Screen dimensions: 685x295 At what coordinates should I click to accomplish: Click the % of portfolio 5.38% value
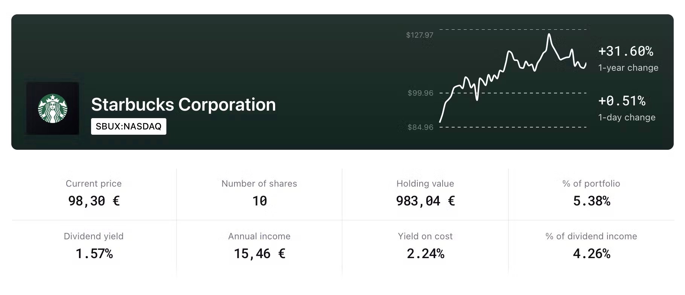tap(591, 201)
